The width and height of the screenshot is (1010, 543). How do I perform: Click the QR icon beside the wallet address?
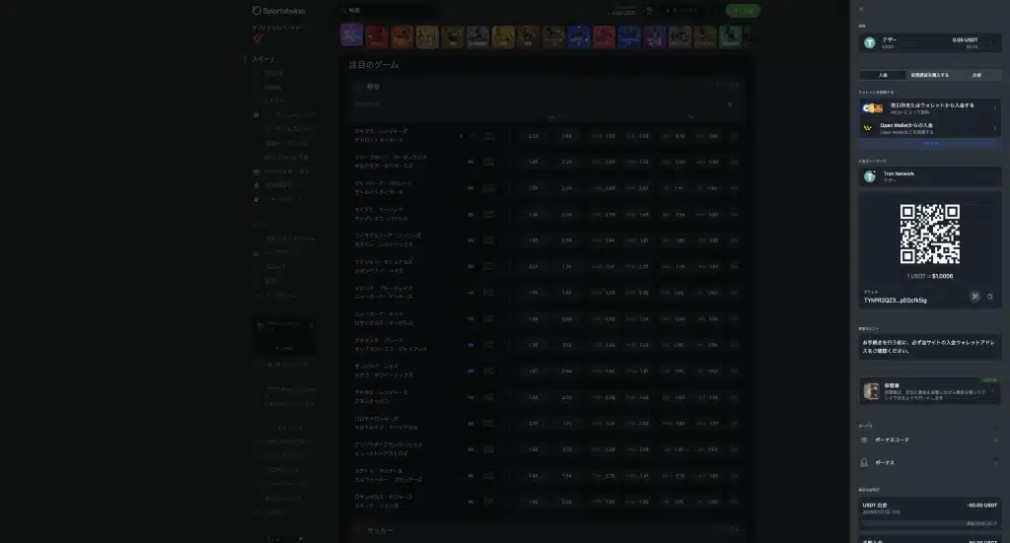click(974, 296)
